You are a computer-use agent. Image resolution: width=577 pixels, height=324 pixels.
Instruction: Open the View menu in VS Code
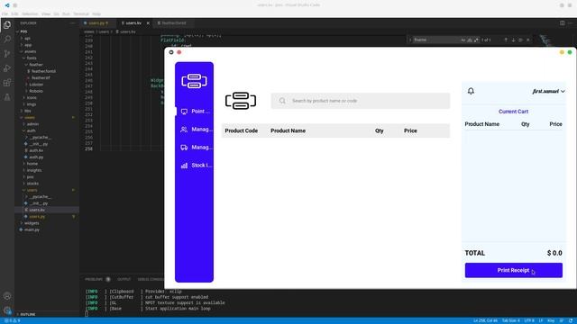(46, 14)
